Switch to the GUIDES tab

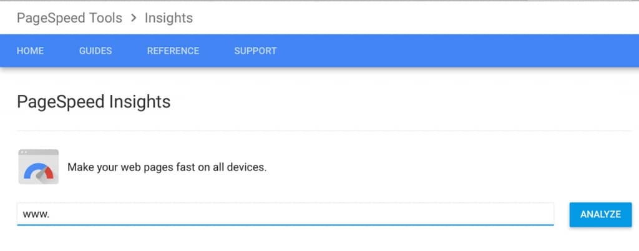(x=95, y=51)
